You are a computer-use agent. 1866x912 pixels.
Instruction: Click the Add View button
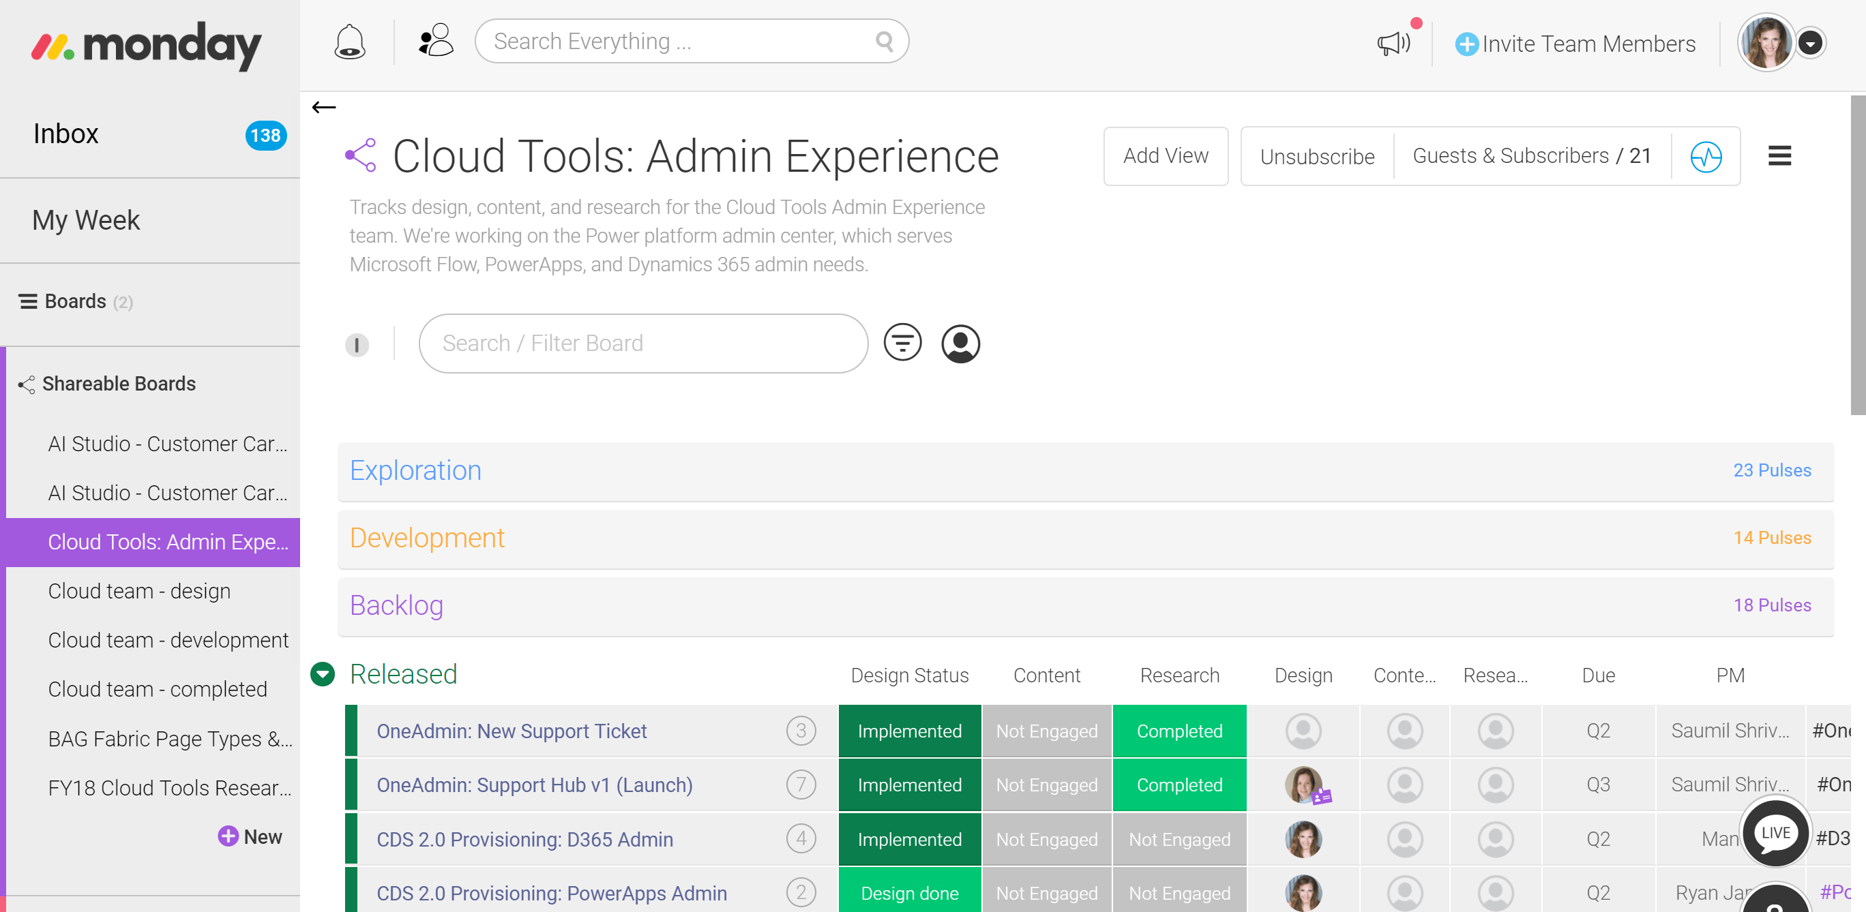1165,156
